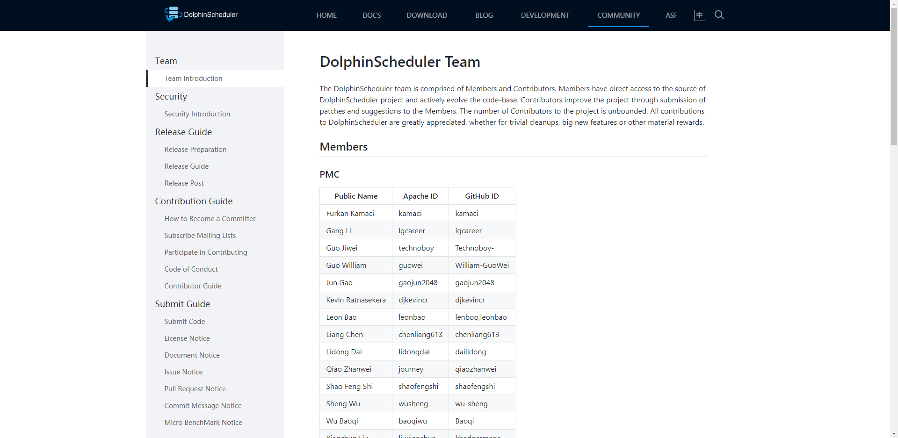This screenshot has height=438, width=898.
Task: Click the Members section heading
Action: tap(344, 147)
